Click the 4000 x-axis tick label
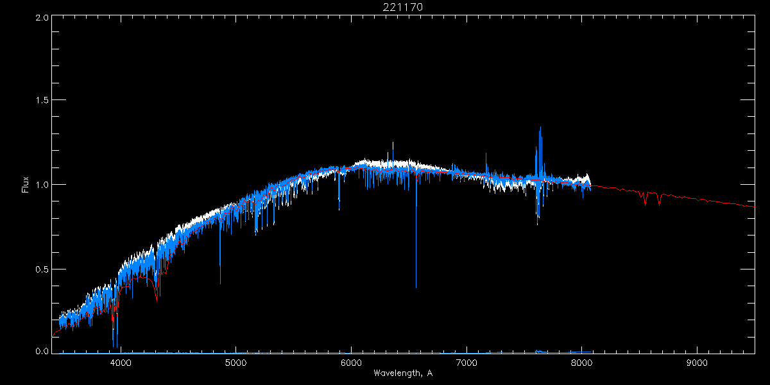This screenshot has height=385, width=770. click(121, 363)
